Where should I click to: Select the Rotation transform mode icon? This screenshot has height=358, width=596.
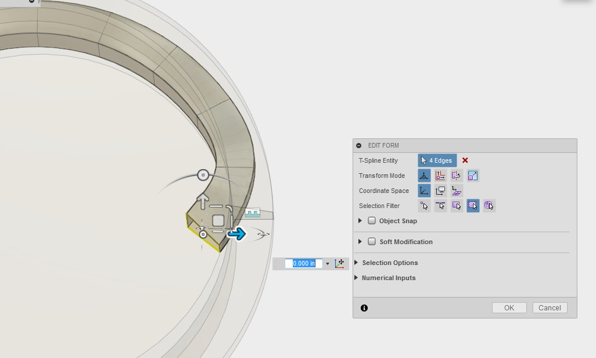click(456, 176)
